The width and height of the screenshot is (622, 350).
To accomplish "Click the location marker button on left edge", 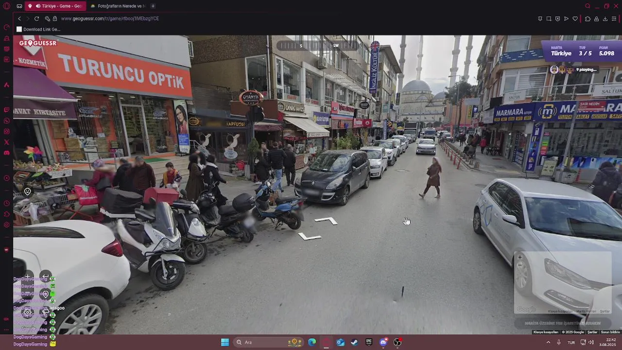I will click(27, 192).
